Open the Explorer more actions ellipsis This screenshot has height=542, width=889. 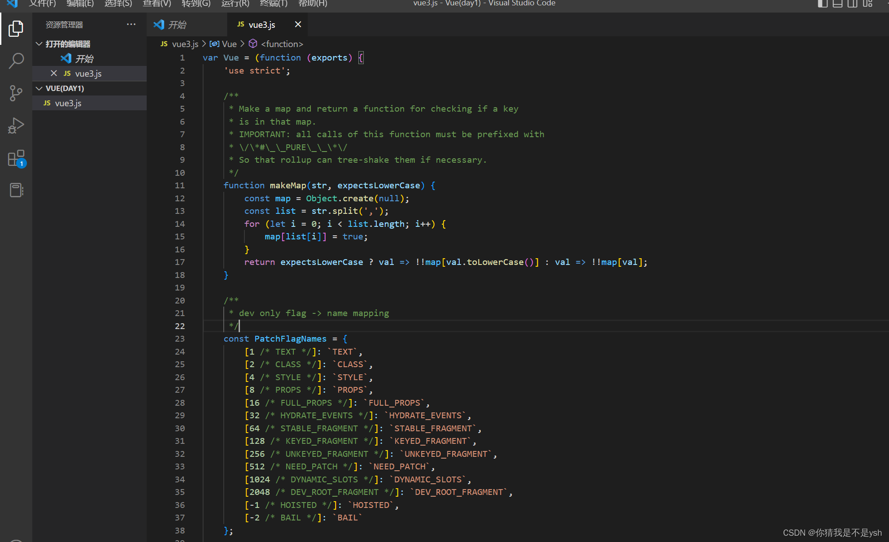pos(131,25)
